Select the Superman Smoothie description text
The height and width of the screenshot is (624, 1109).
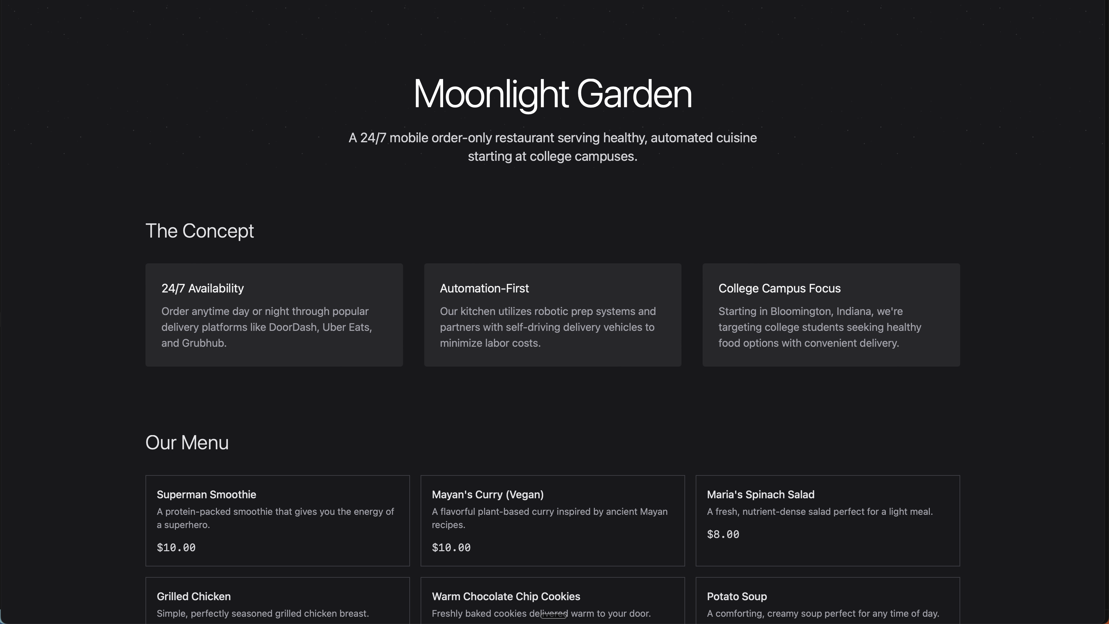[275, 518]
